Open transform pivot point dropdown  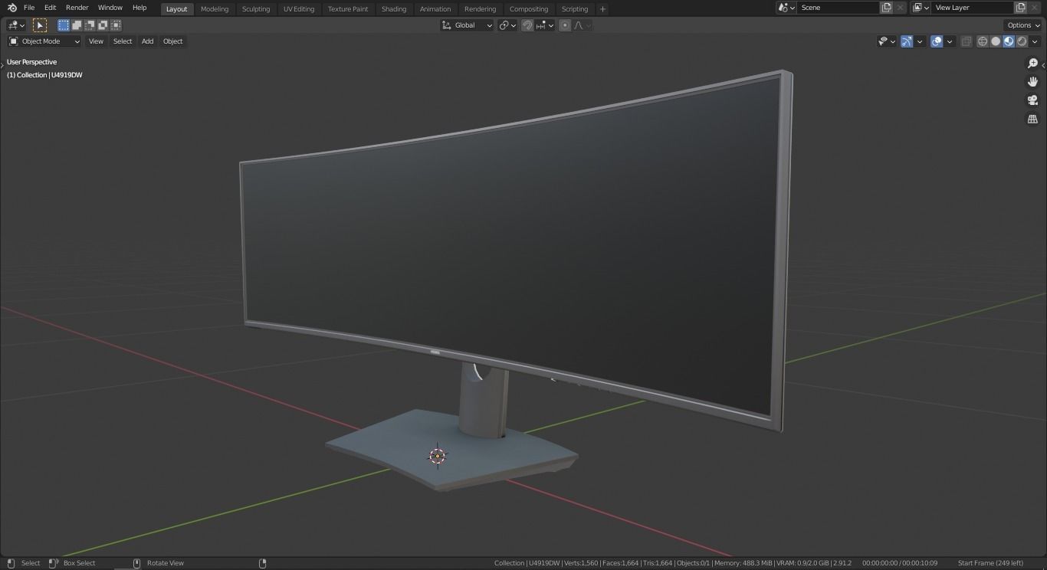coord(507,25)
